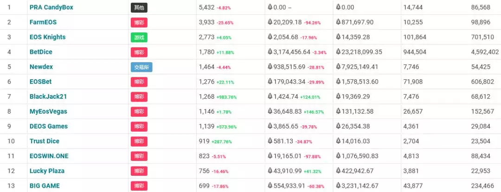Click the EOS icon beside 3,231,142.67
The image size is (501, 192).
338,186
